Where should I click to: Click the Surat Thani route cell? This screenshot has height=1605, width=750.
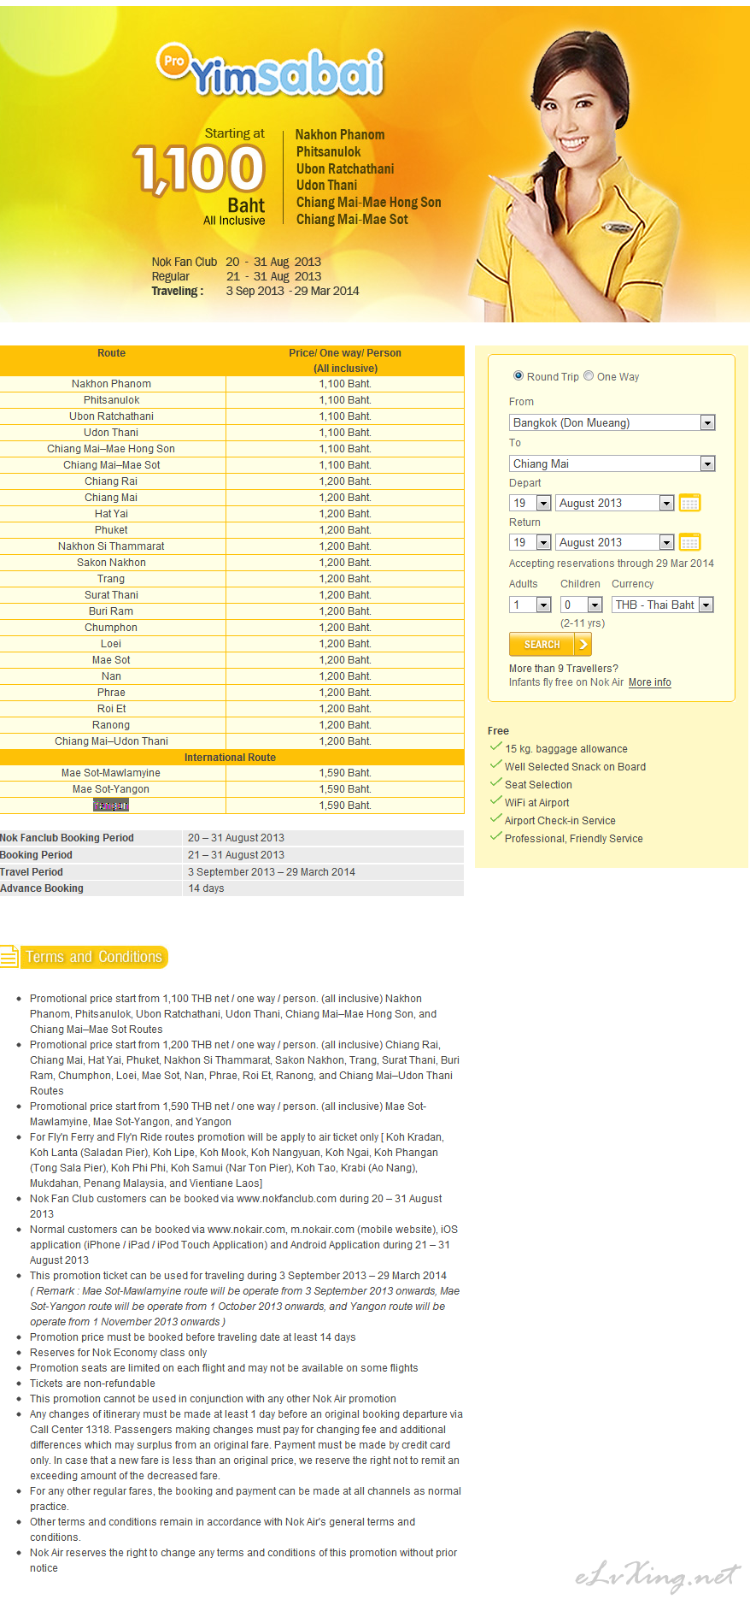[x=112, y=595]
